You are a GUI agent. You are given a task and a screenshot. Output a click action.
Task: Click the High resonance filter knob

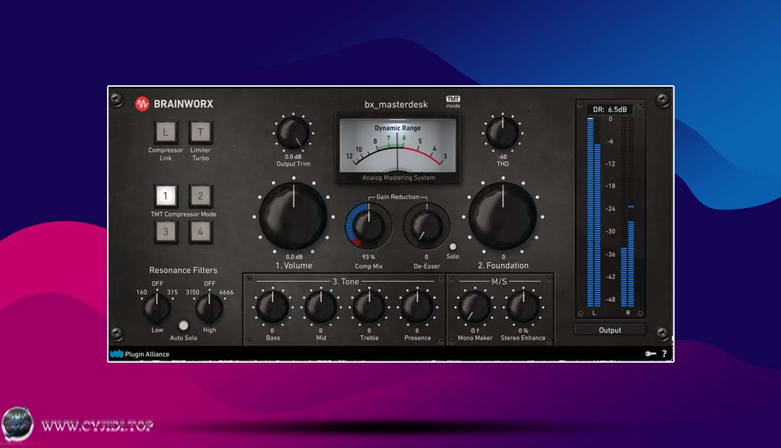(x=209, y=308)
